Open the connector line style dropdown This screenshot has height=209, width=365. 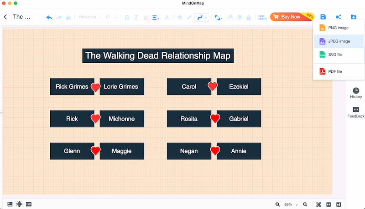[x=202, y=17]
